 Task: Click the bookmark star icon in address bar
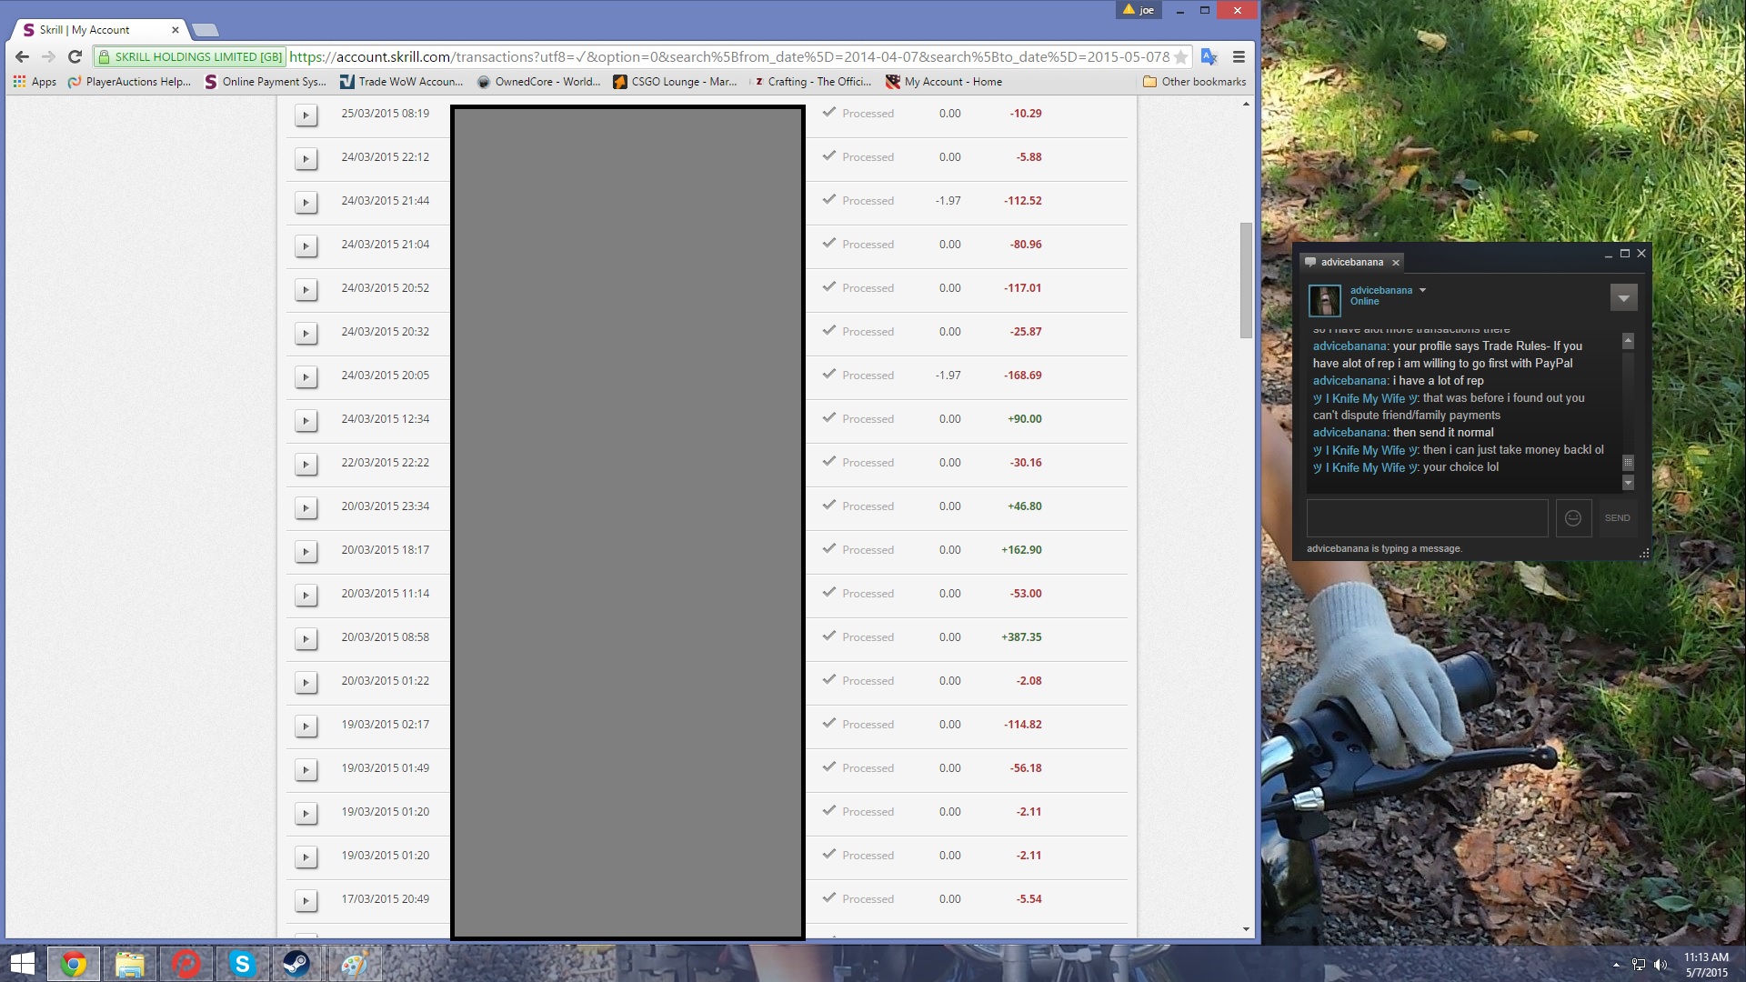click(x=1180, y=56)
